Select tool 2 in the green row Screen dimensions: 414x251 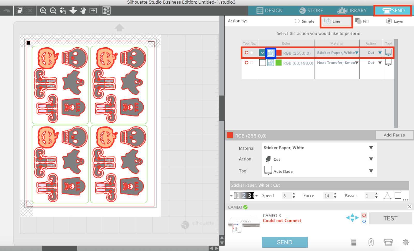click(252, 63)
